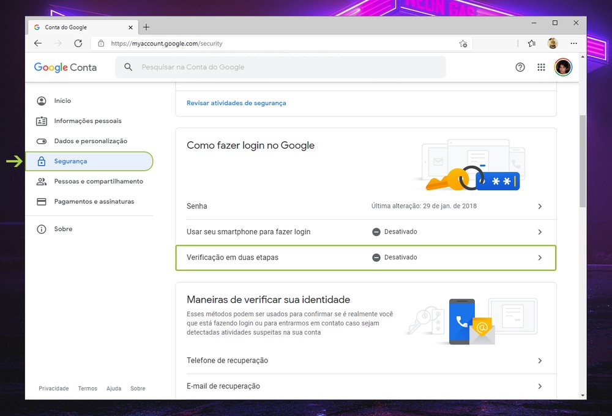Click the Google apps grid icon
The width and height of the screenshot is (612, 416).
coord(541,67)
